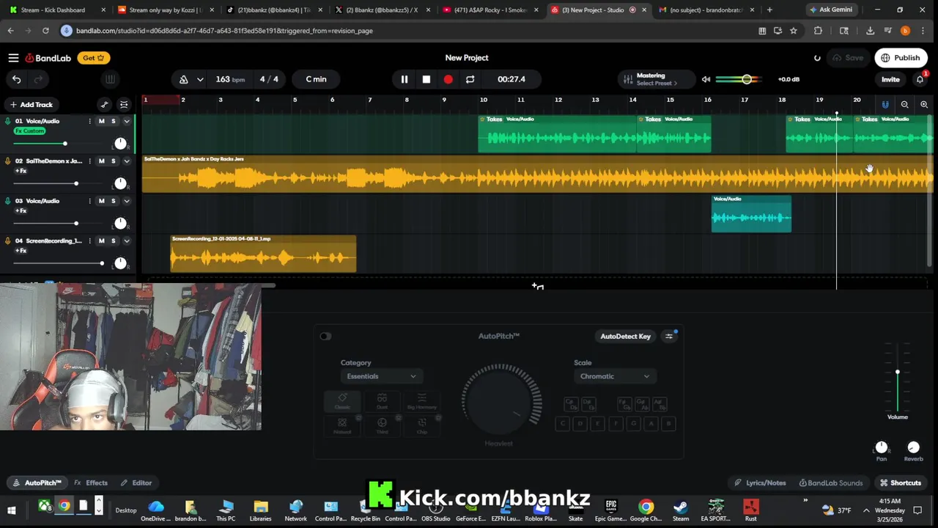Solo track 04 ScreenRecording

[x=113, y=241]
